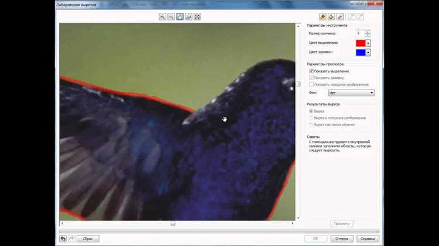Uncheck Показать выделение checkbox
This screenshot has height=246, width=439.
[311, 71]
